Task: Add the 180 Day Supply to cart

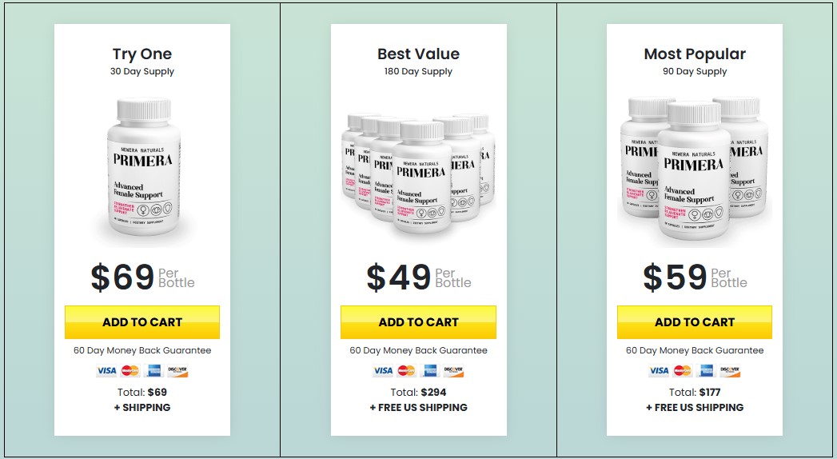Action: (x=418, y=322)
